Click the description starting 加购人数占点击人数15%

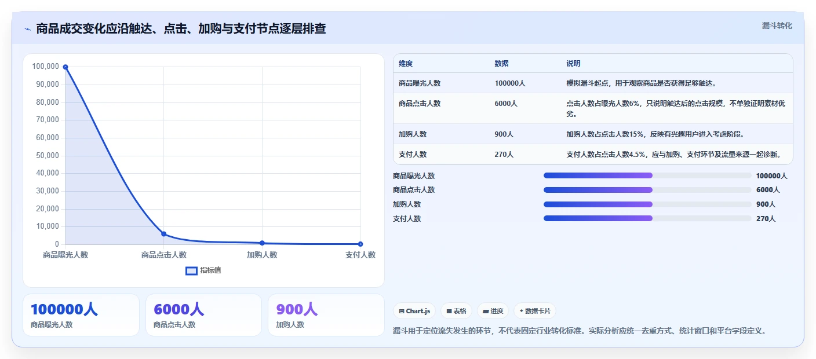tap(655, 134)
